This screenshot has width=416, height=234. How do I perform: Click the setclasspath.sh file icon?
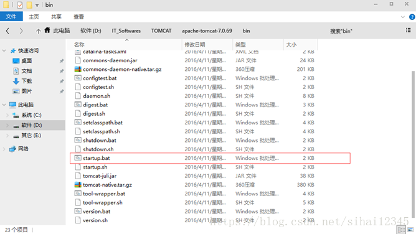tap(78, 131)
